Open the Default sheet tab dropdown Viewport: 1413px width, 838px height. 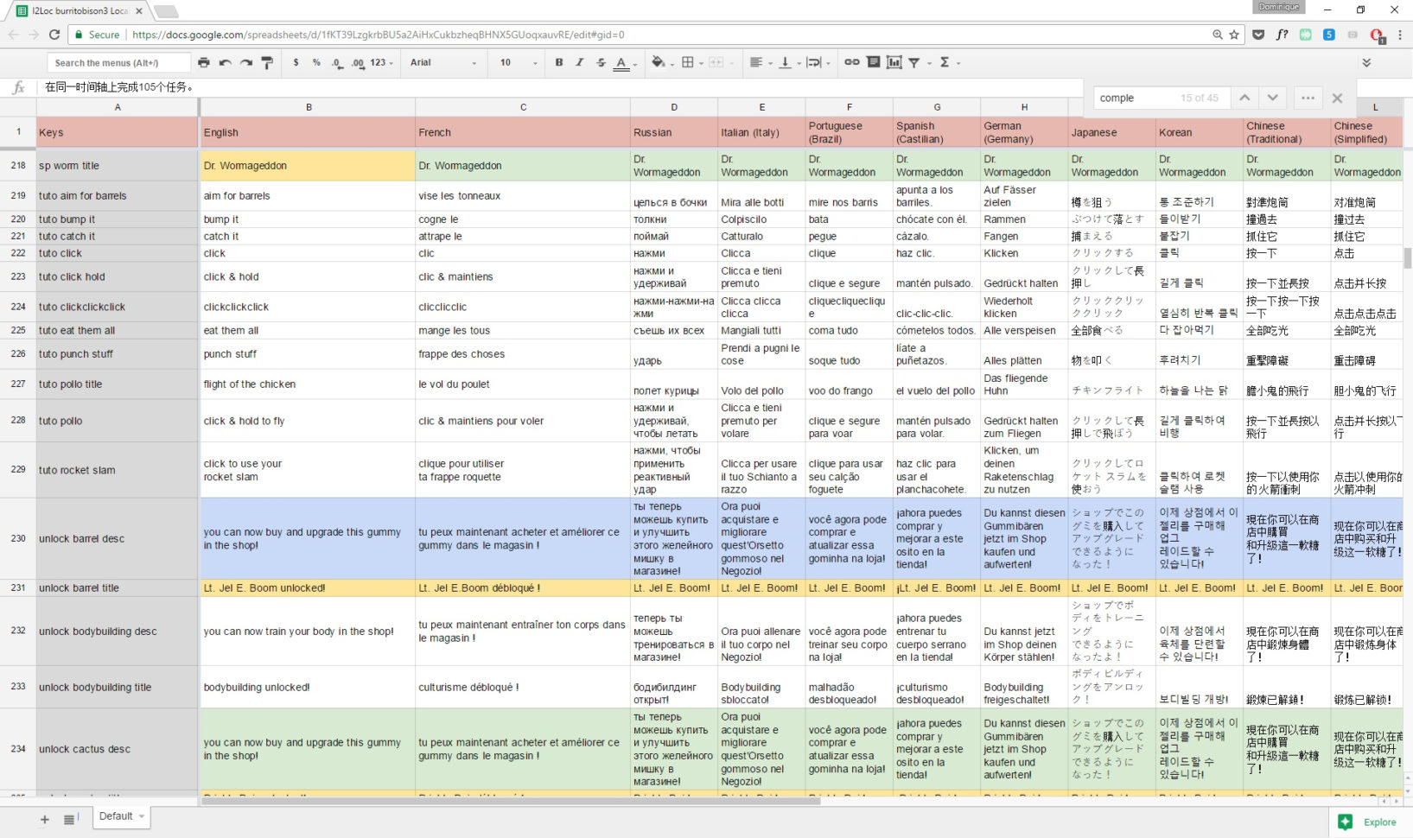point(141,816)
